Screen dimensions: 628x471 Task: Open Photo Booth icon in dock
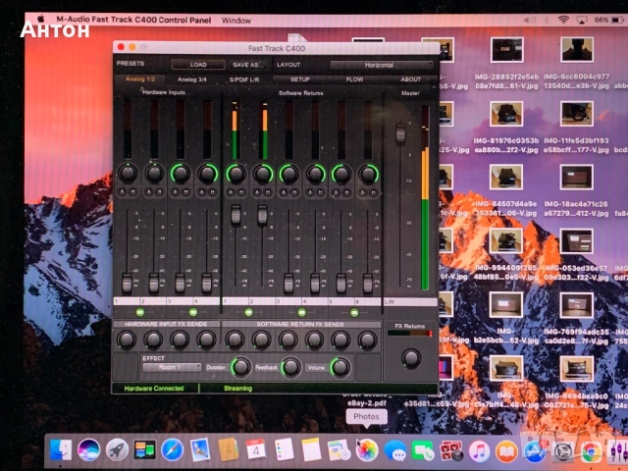[x=451, y=451]
